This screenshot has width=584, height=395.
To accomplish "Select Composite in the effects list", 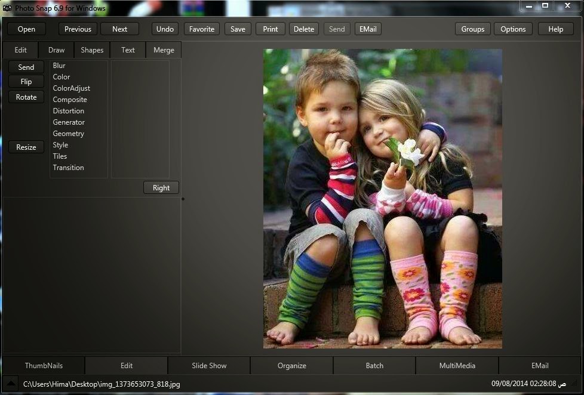I will pyautogui.click(x=70, y=100).
